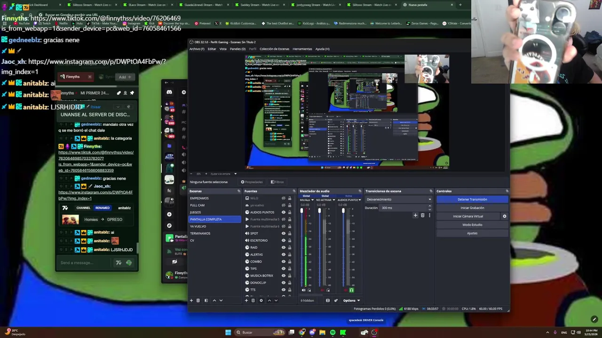Move scene down in Escenas toolbar
The width and height of the screenshot is (602, 338).
[x=221, y=300]
